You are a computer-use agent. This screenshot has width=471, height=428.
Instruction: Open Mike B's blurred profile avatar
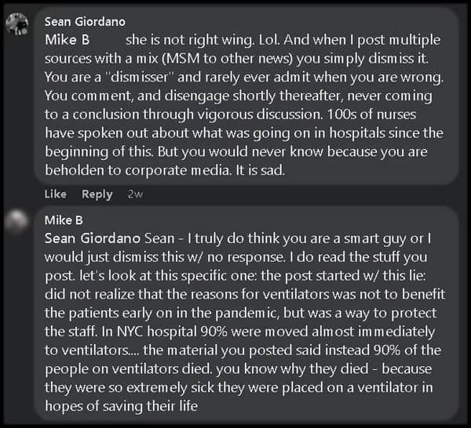tap(16, 221)
